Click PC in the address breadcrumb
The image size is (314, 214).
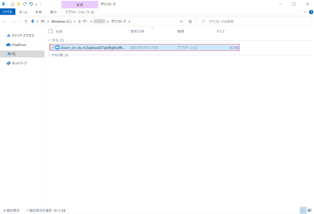(43, 21)
